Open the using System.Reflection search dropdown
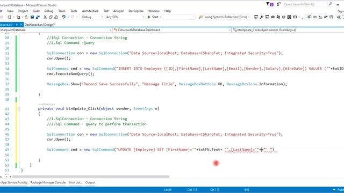This screenshot has height=193, width=344. tap(249, 17)
